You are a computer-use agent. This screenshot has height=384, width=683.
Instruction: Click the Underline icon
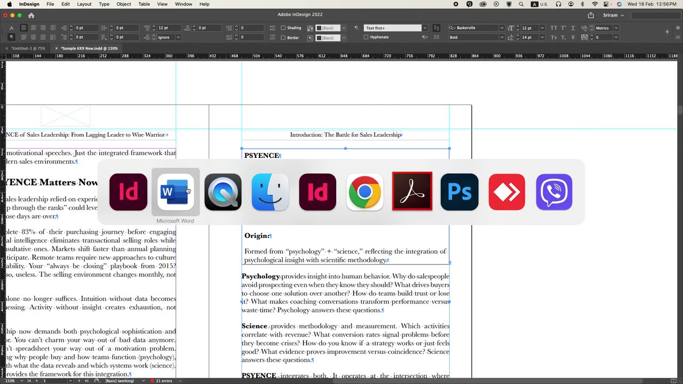(573, 28)
